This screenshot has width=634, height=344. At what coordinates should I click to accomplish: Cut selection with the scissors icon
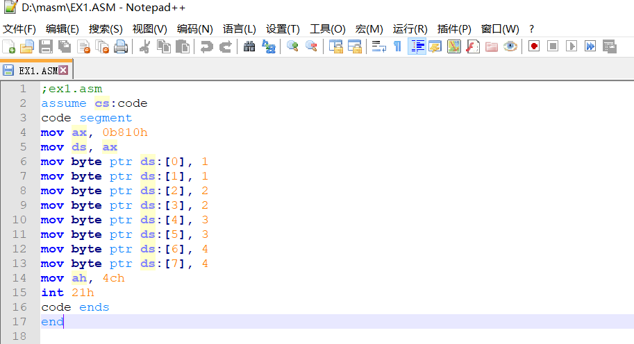tap(144, 47)
